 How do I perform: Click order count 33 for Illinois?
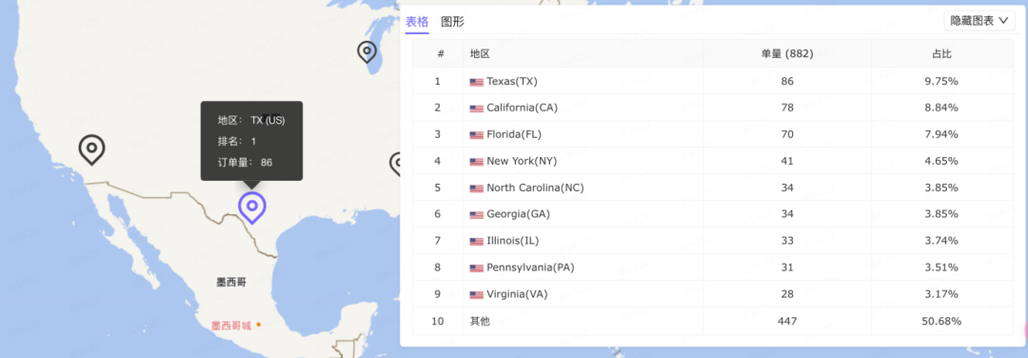pos(787,241)
